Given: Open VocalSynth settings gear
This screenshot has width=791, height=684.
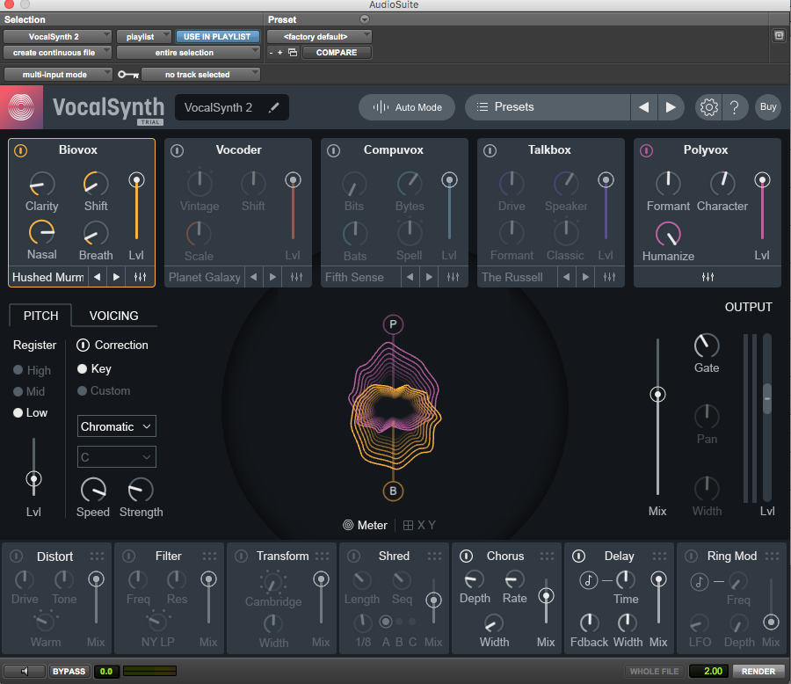Looking at the screenshot, I should pos(708,107).
